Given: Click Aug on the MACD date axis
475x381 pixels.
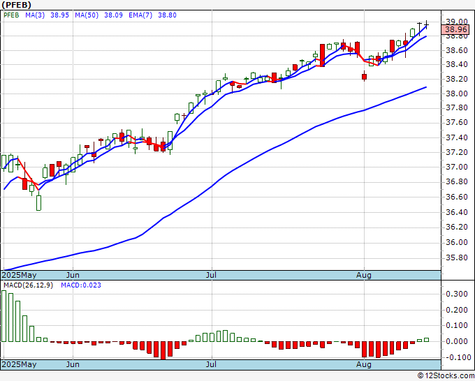Looking at the screenshot, I should 364,364.
